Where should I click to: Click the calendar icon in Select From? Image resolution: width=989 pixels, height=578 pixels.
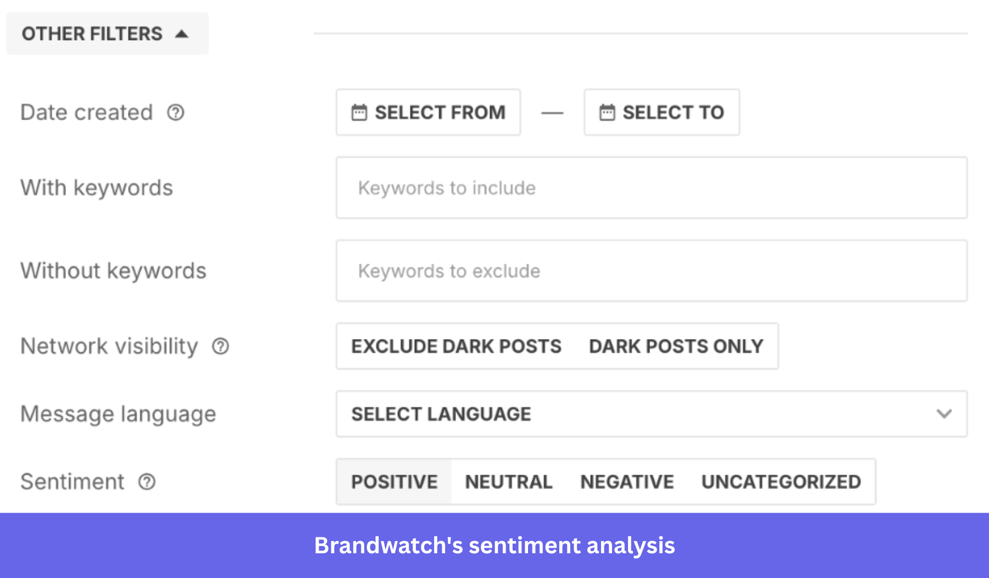click(358, 112)
